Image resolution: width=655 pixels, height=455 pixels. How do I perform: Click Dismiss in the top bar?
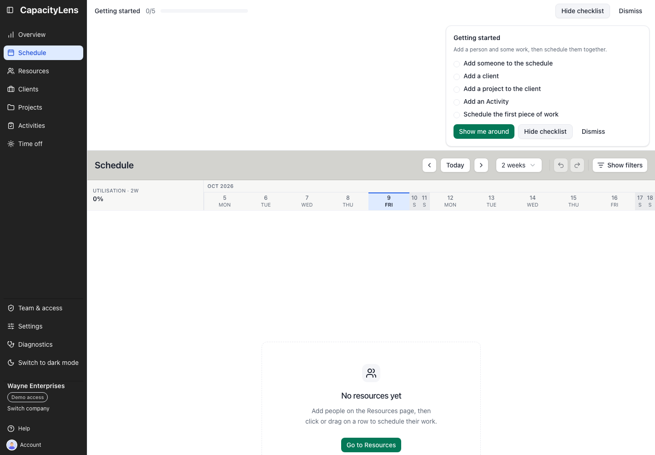click(x=630, y=11)
